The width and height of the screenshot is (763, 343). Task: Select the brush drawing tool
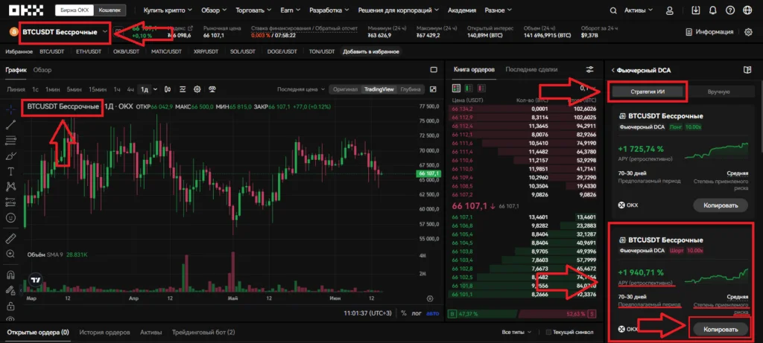pos(10,156)
